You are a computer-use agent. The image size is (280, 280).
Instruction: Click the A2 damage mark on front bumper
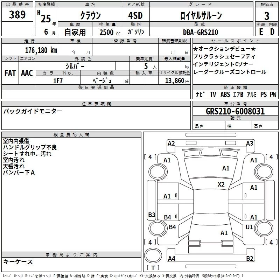(x=171, y=143)
